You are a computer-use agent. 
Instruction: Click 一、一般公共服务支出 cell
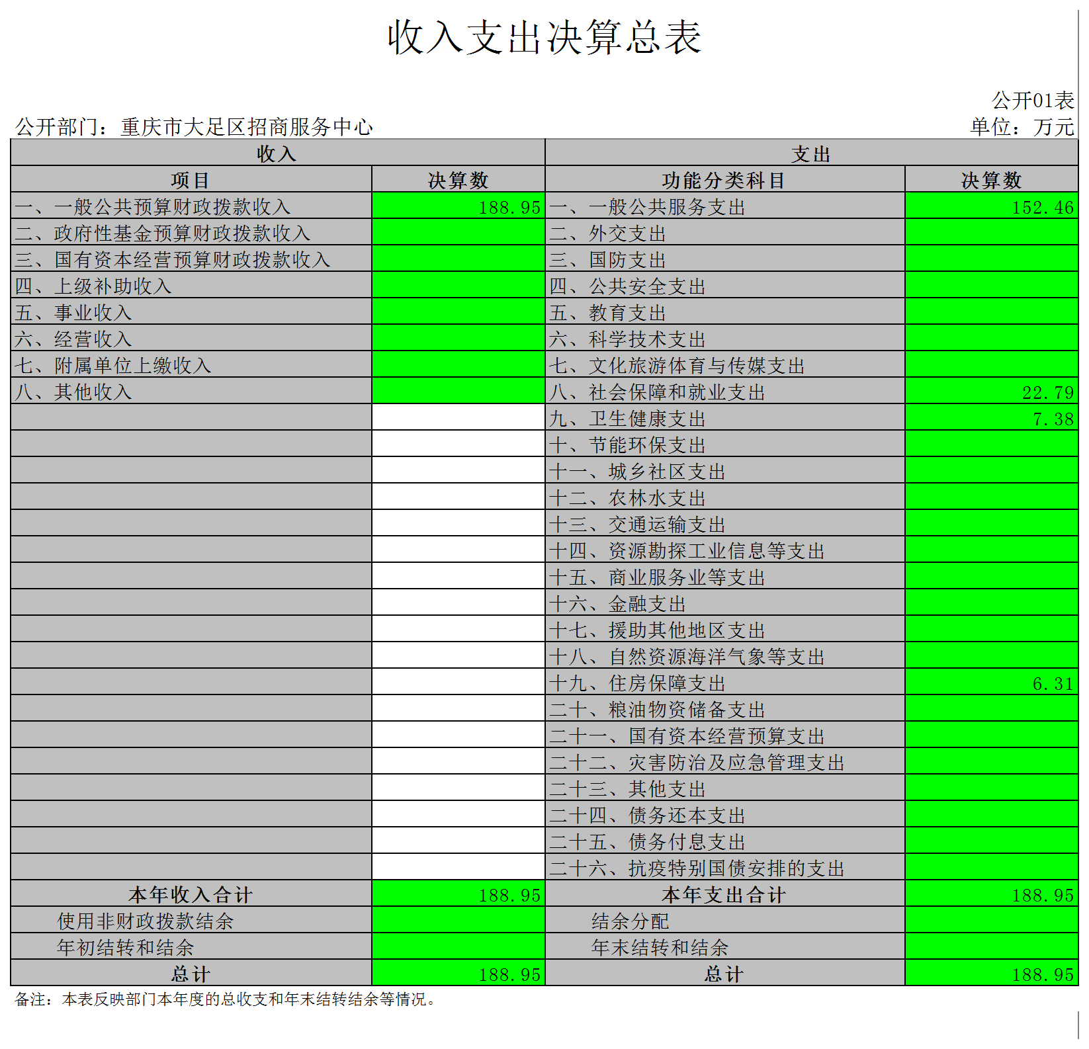pyautogui.click(x=724, y=206)
